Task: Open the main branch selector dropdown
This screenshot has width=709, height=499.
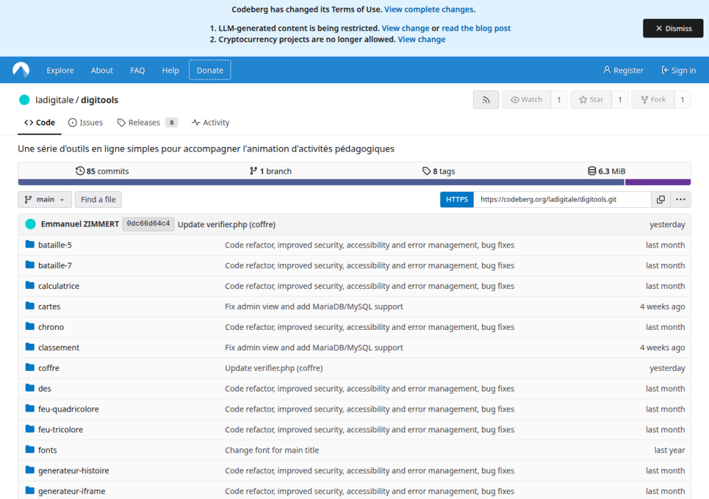Action: coord(45,199)
